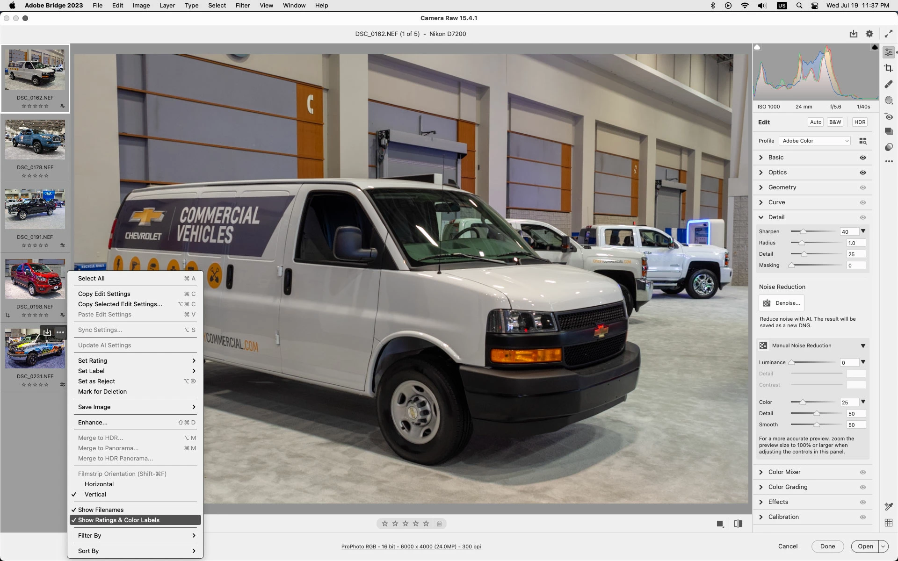Open the Profile dropdown
Image resolution: width=898 pixels, height=561 pixels.
pos(815,141)
